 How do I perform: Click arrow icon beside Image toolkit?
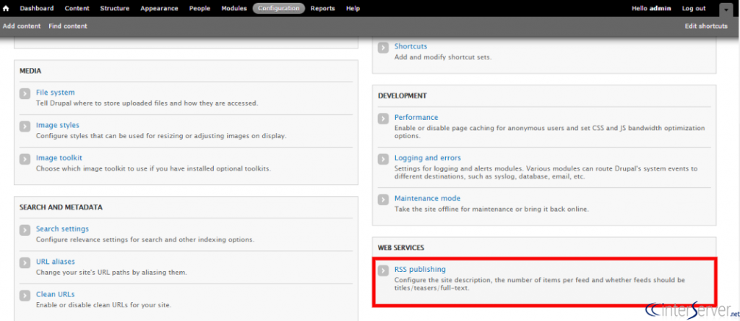pos(25,159)
